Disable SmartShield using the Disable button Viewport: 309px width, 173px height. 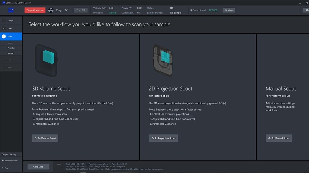(229, 10)
